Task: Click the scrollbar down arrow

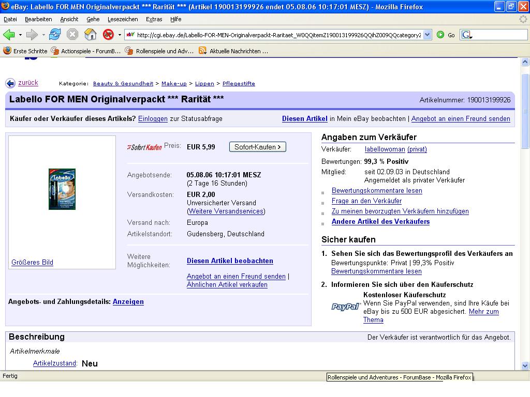Action: (525, 365)
